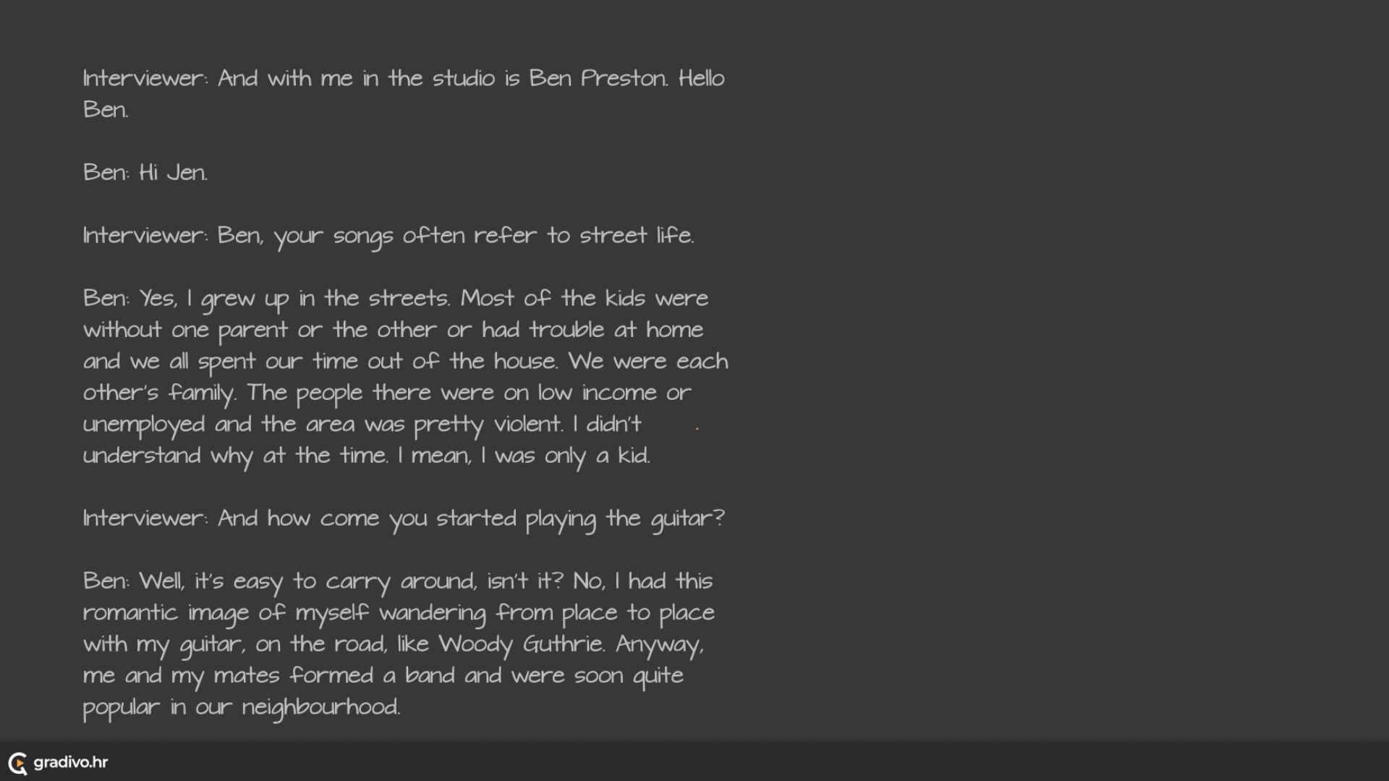Screen dimensions: 1389x781
Task: Click the first "Interviewer:" speaker label
Action: [x=145, y=78]
